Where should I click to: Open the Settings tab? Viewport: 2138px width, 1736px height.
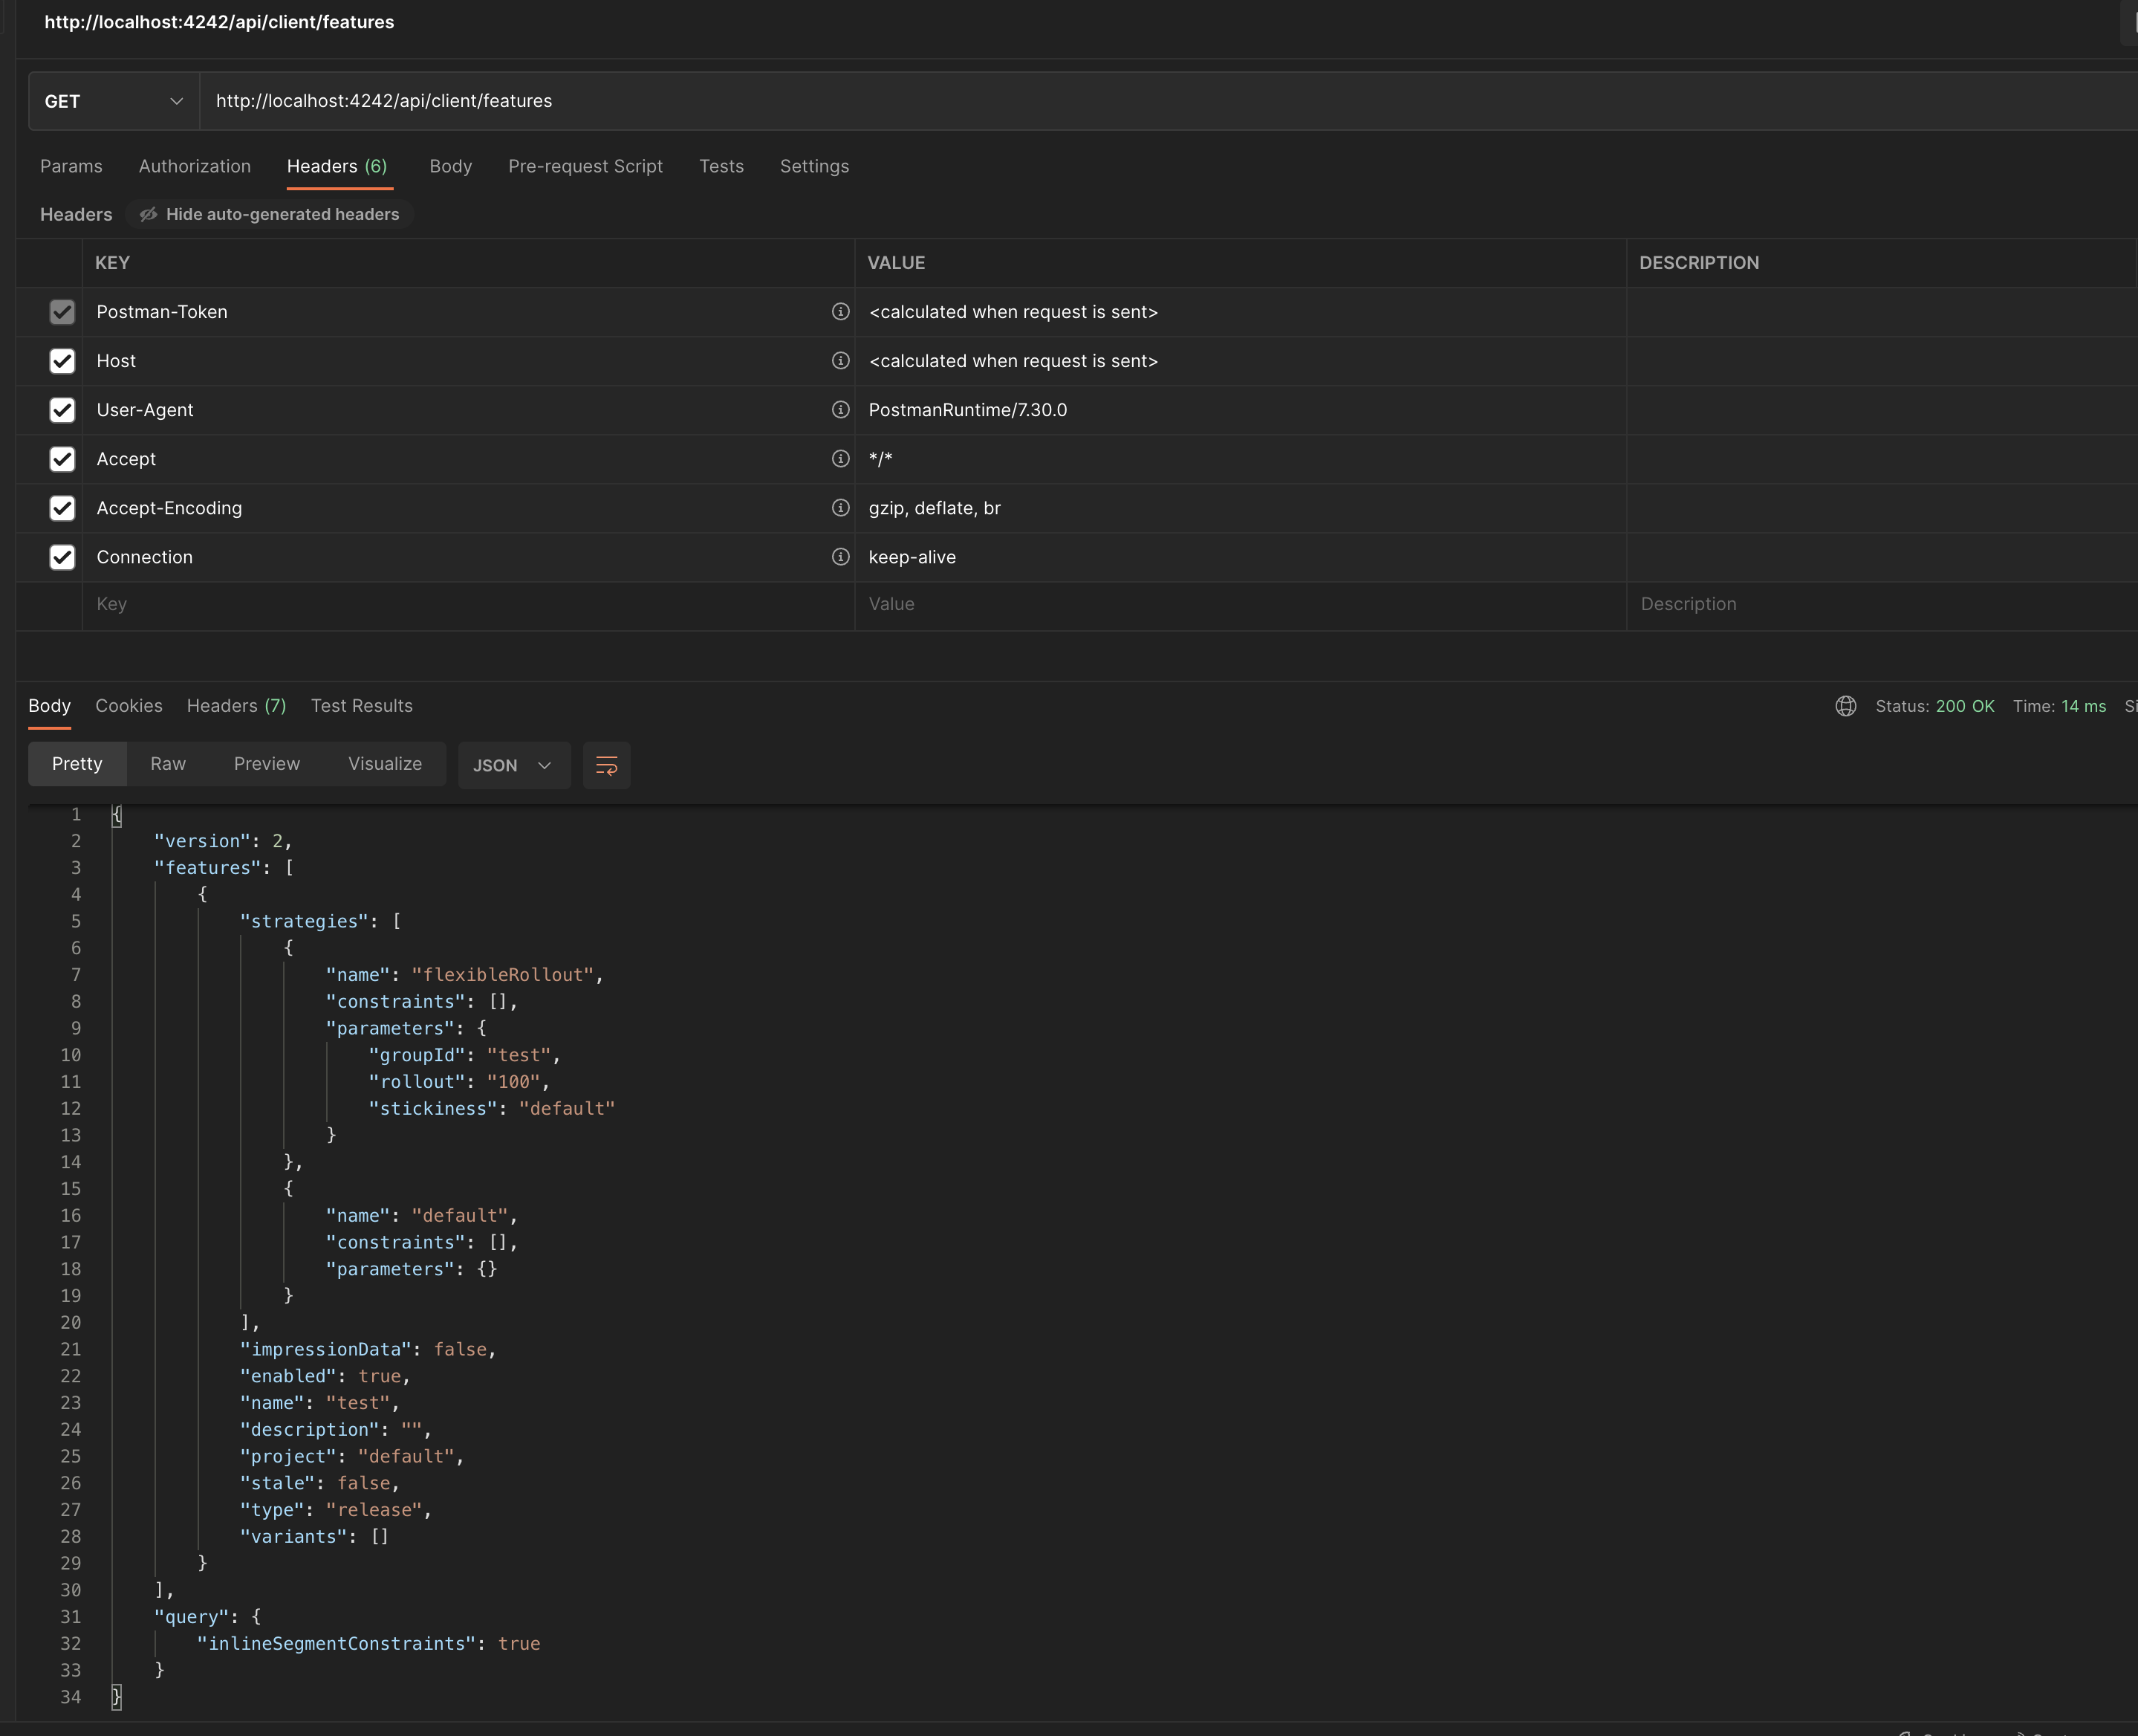click(x=815, y=166)
